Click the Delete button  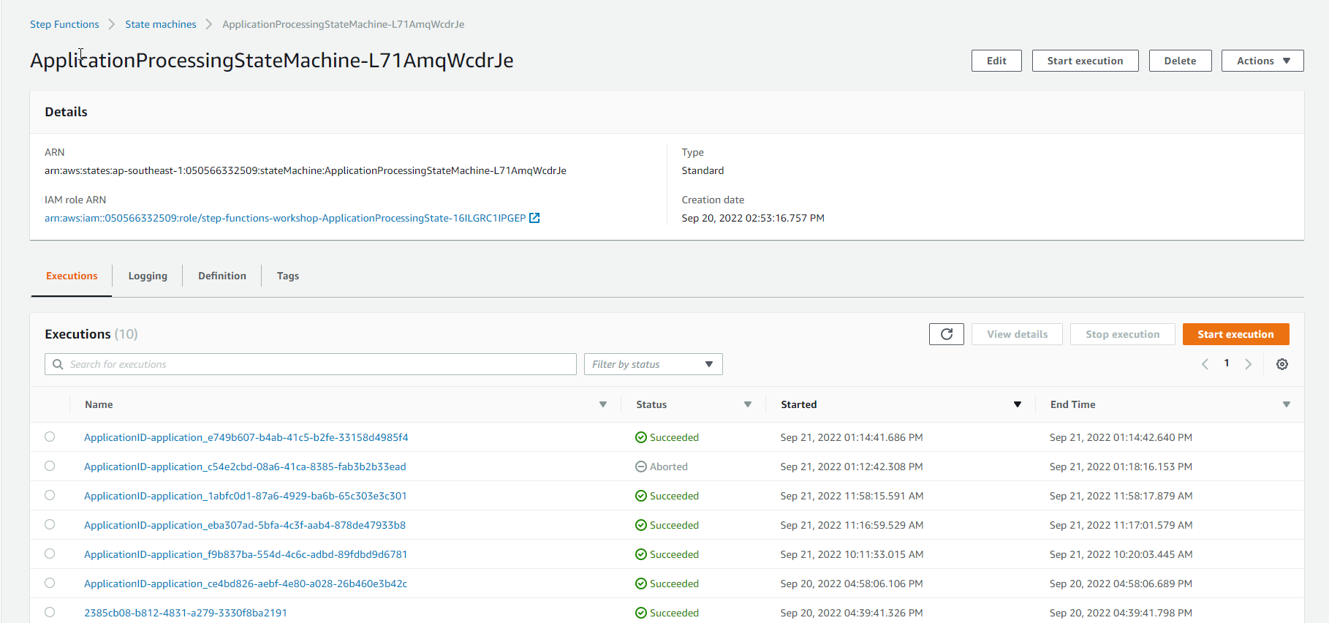[x=1180, y=61]
